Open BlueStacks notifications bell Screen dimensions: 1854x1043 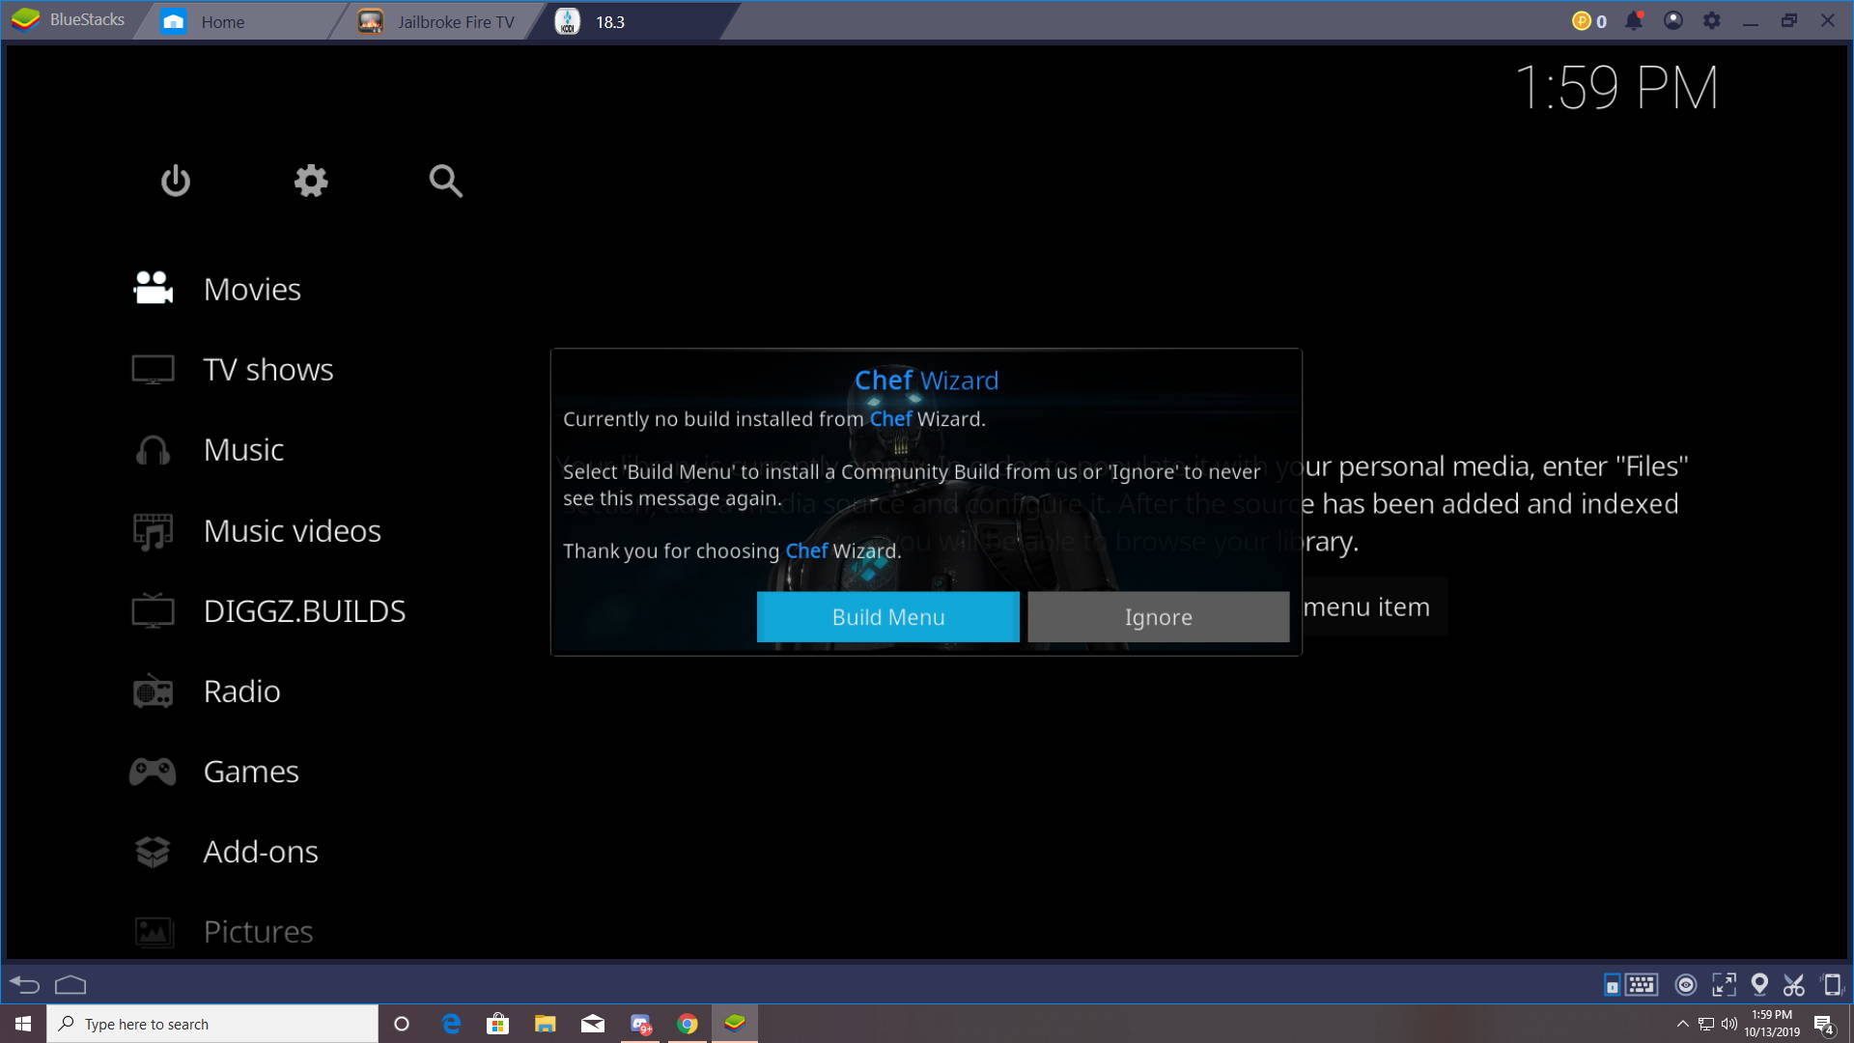click(x=1634, y=20)
